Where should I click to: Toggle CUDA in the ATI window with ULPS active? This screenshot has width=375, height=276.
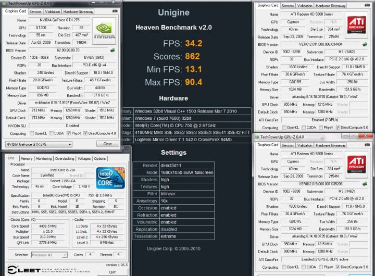[304, 267]
